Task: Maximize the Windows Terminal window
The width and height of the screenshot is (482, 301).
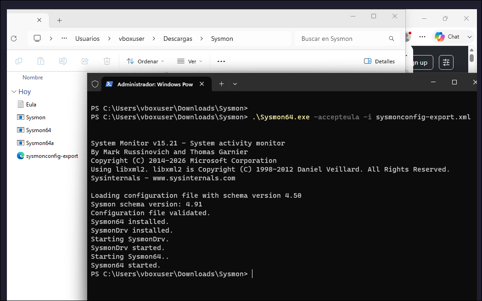Action: coord(454,82)
